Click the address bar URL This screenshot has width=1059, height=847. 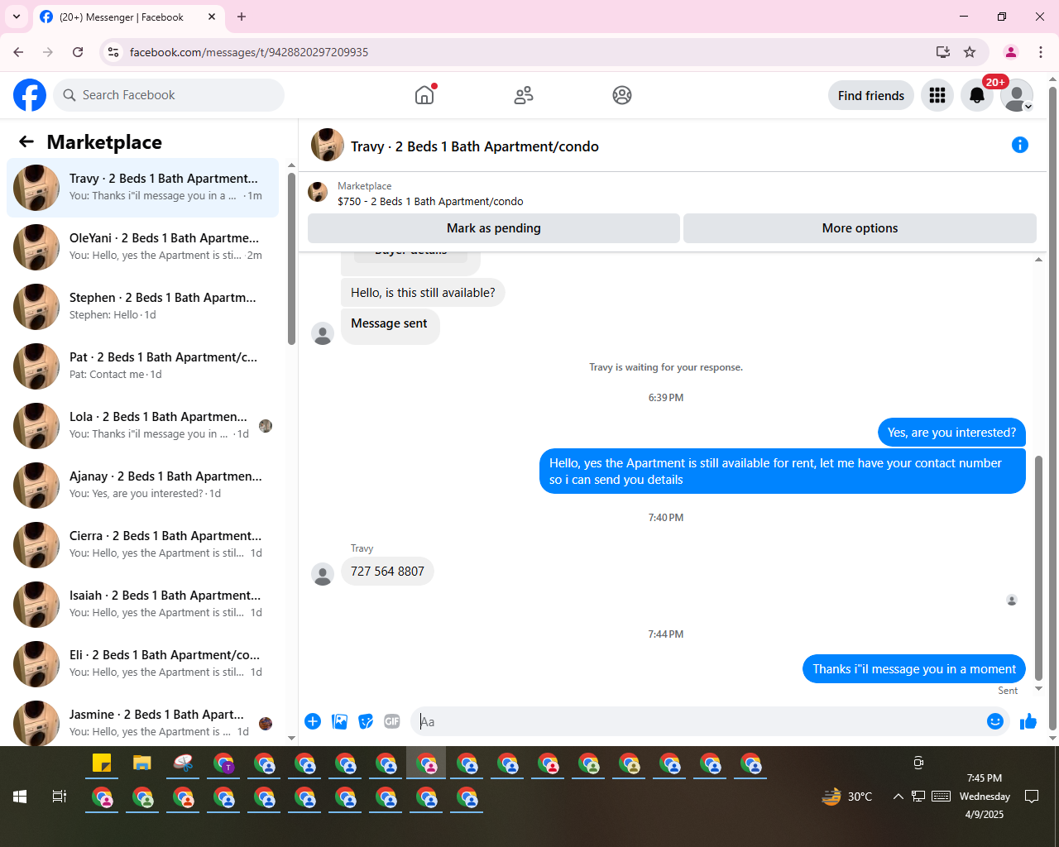coord(249,52)
